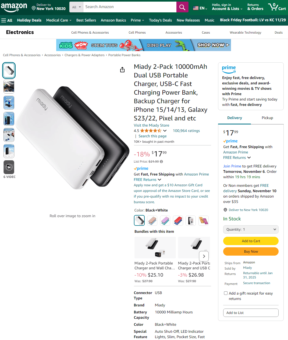The image size is (288, 340).
Task: Open Today's Deals in navigation bar
Action: click(x=160, y=20)
